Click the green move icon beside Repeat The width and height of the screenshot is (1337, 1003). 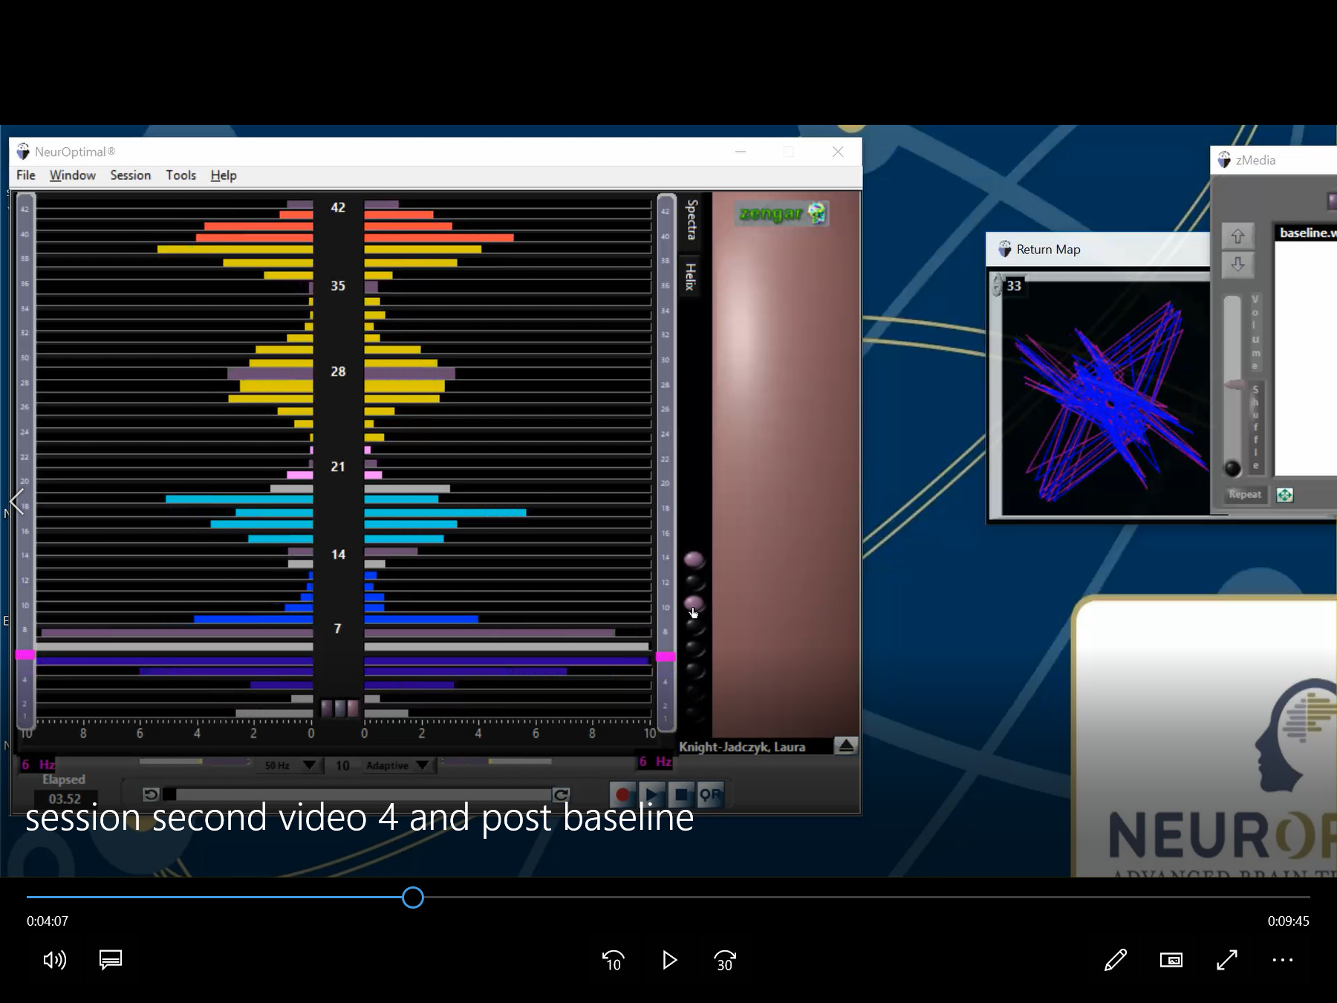coord(1286,495)
